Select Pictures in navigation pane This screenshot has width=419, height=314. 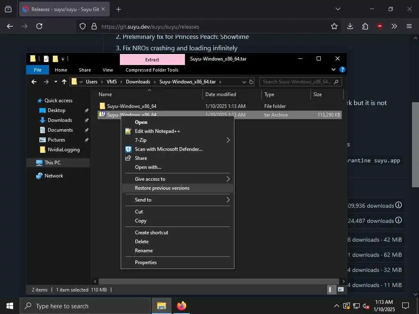coord(56,140)
